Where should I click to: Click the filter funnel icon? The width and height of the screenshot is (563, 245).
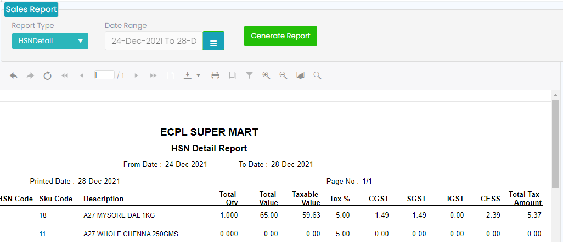coord(249,75)
